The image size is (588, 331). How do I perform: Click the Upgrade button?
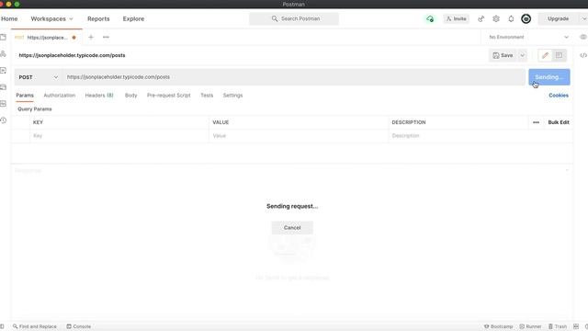tap(558, 18)
